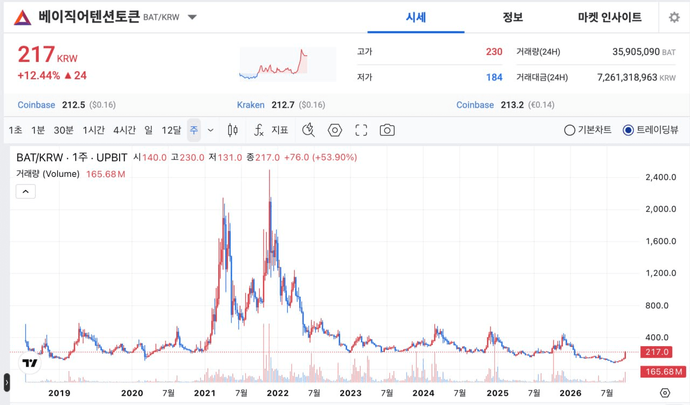Select the 기본차트 radio button
The height and width of the screenshot is (405, 690).
click(569, 130)
